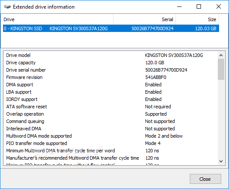Sort by the Serial column header
The width and height of the screenshot is (229, 189).
coord(144,19)
